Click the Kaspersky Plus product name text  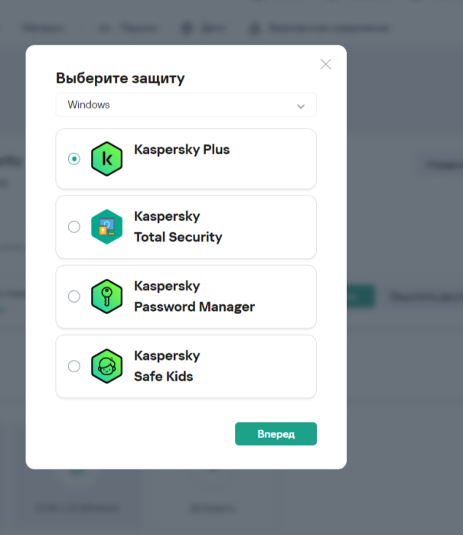pos(181,150)
